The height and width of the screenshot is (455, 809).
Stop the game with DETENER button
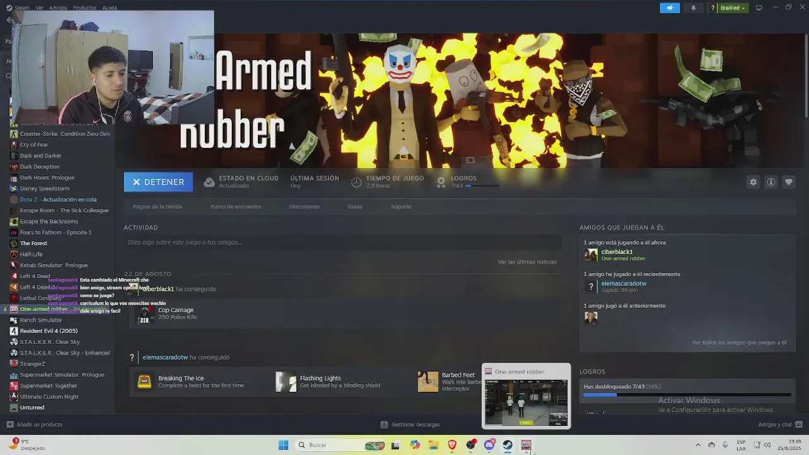158,182
